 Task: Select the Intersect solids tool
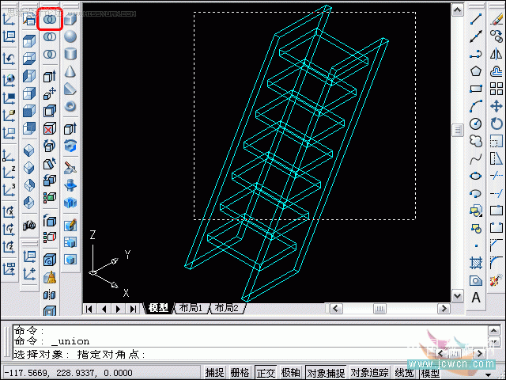click(49, 54)
